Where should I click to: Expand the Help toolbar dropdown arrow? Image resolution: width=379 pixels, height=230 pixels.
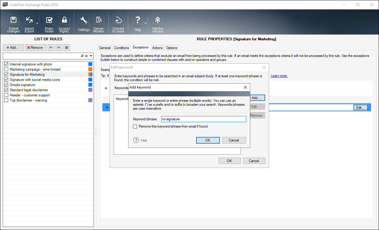pos(145,23)
